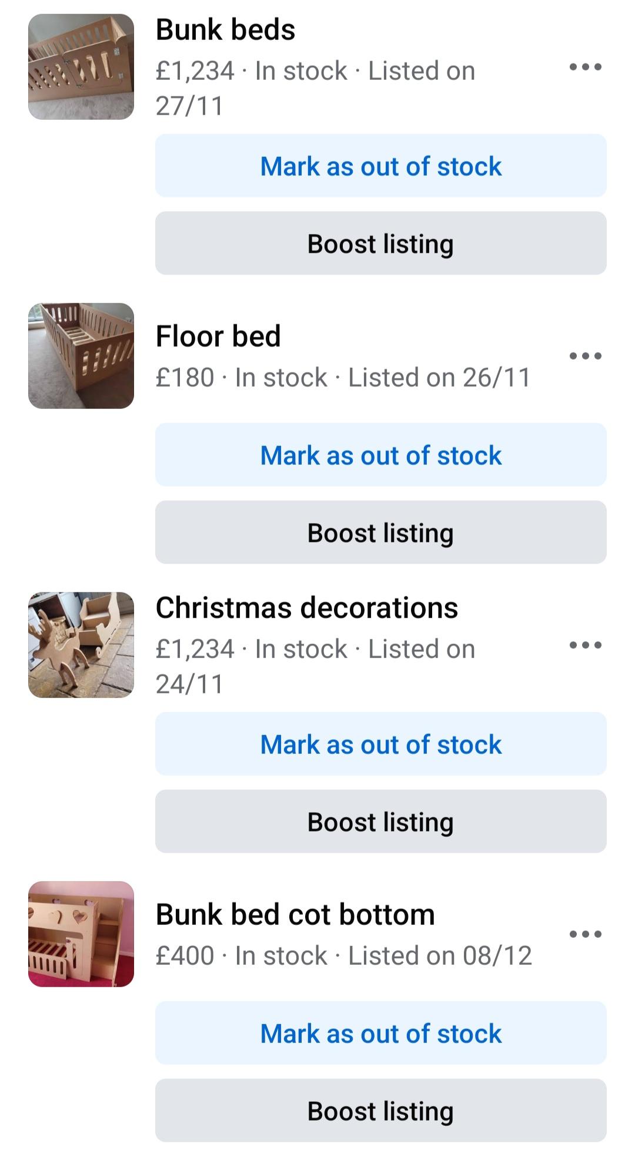Mark Bunk beds as out of stock
Screen dimensions: 635x1154
tap(380, 166)
